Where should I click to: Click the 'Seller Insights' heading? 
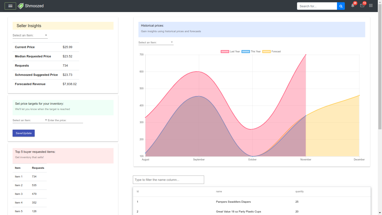tap(29, 26)
